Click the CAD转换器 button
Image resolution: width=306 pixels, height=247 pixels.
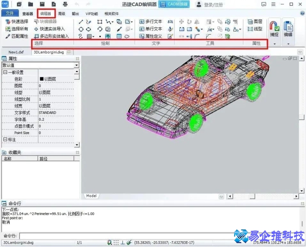tap(174, 4)
